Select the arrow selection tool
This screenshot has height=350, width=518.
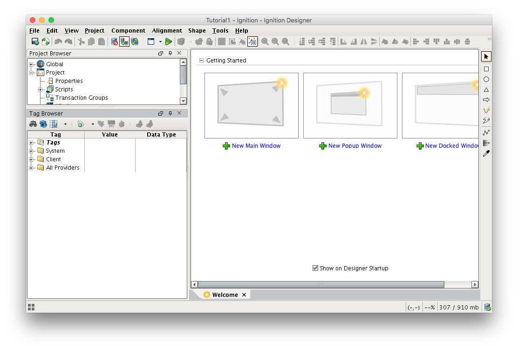[486, 56]
